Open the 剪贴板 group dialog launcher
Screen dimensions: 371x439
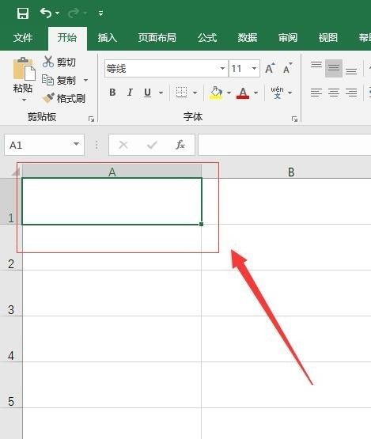pos(91,119)
